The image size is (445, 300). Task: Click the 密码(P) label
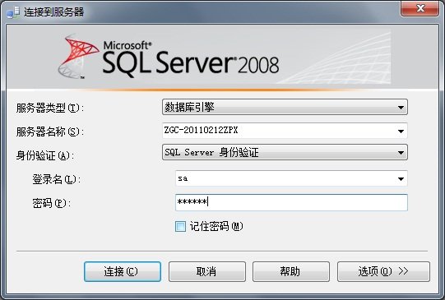(x=51, y=203)
